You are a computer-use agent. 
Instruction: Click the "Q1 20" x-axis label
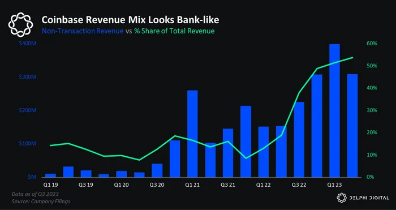click(x=122, y=185)
